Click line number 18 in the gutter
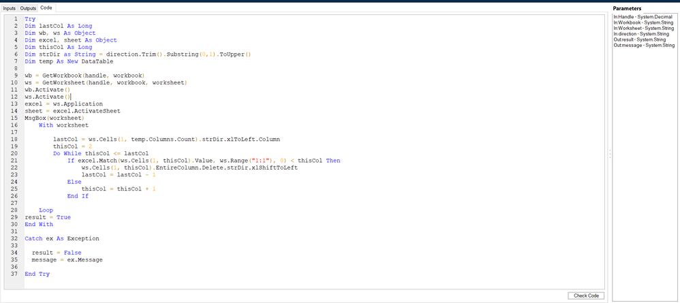The width and height of the screenshot is (680, 303). click(x=15, y=139)
